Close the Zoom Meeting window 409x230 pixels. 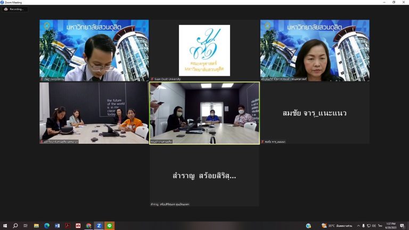tap(404, 2)
